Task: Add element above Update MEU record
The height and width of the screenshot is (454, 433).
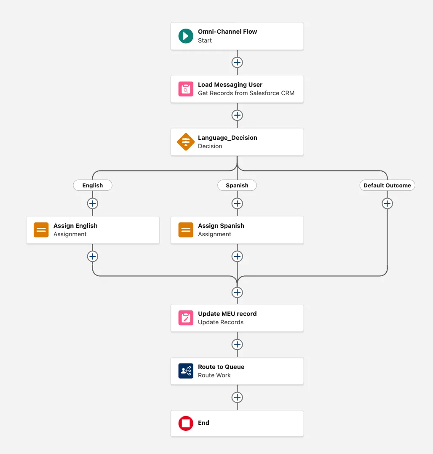Action: [x=237, y=292]
